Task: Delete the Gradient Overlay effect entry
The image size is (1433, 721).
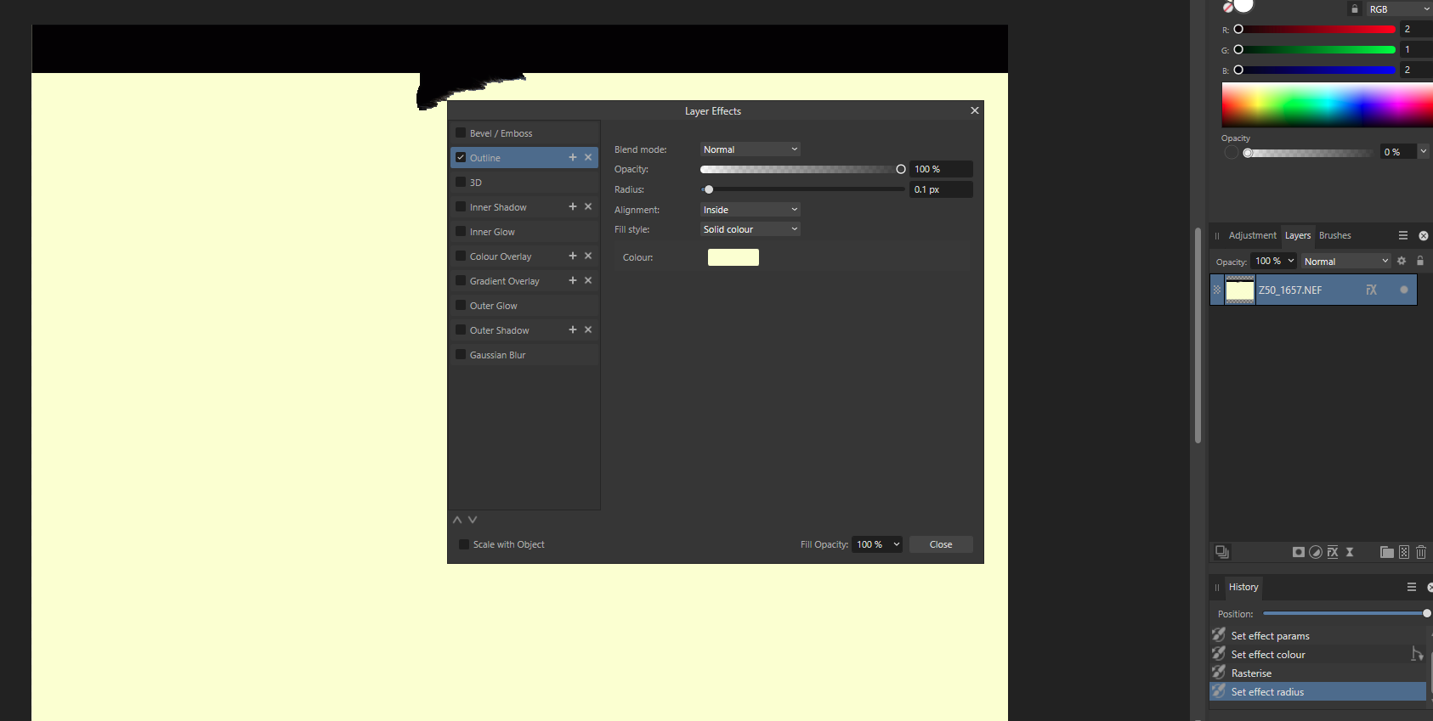Action: [588, 280]
